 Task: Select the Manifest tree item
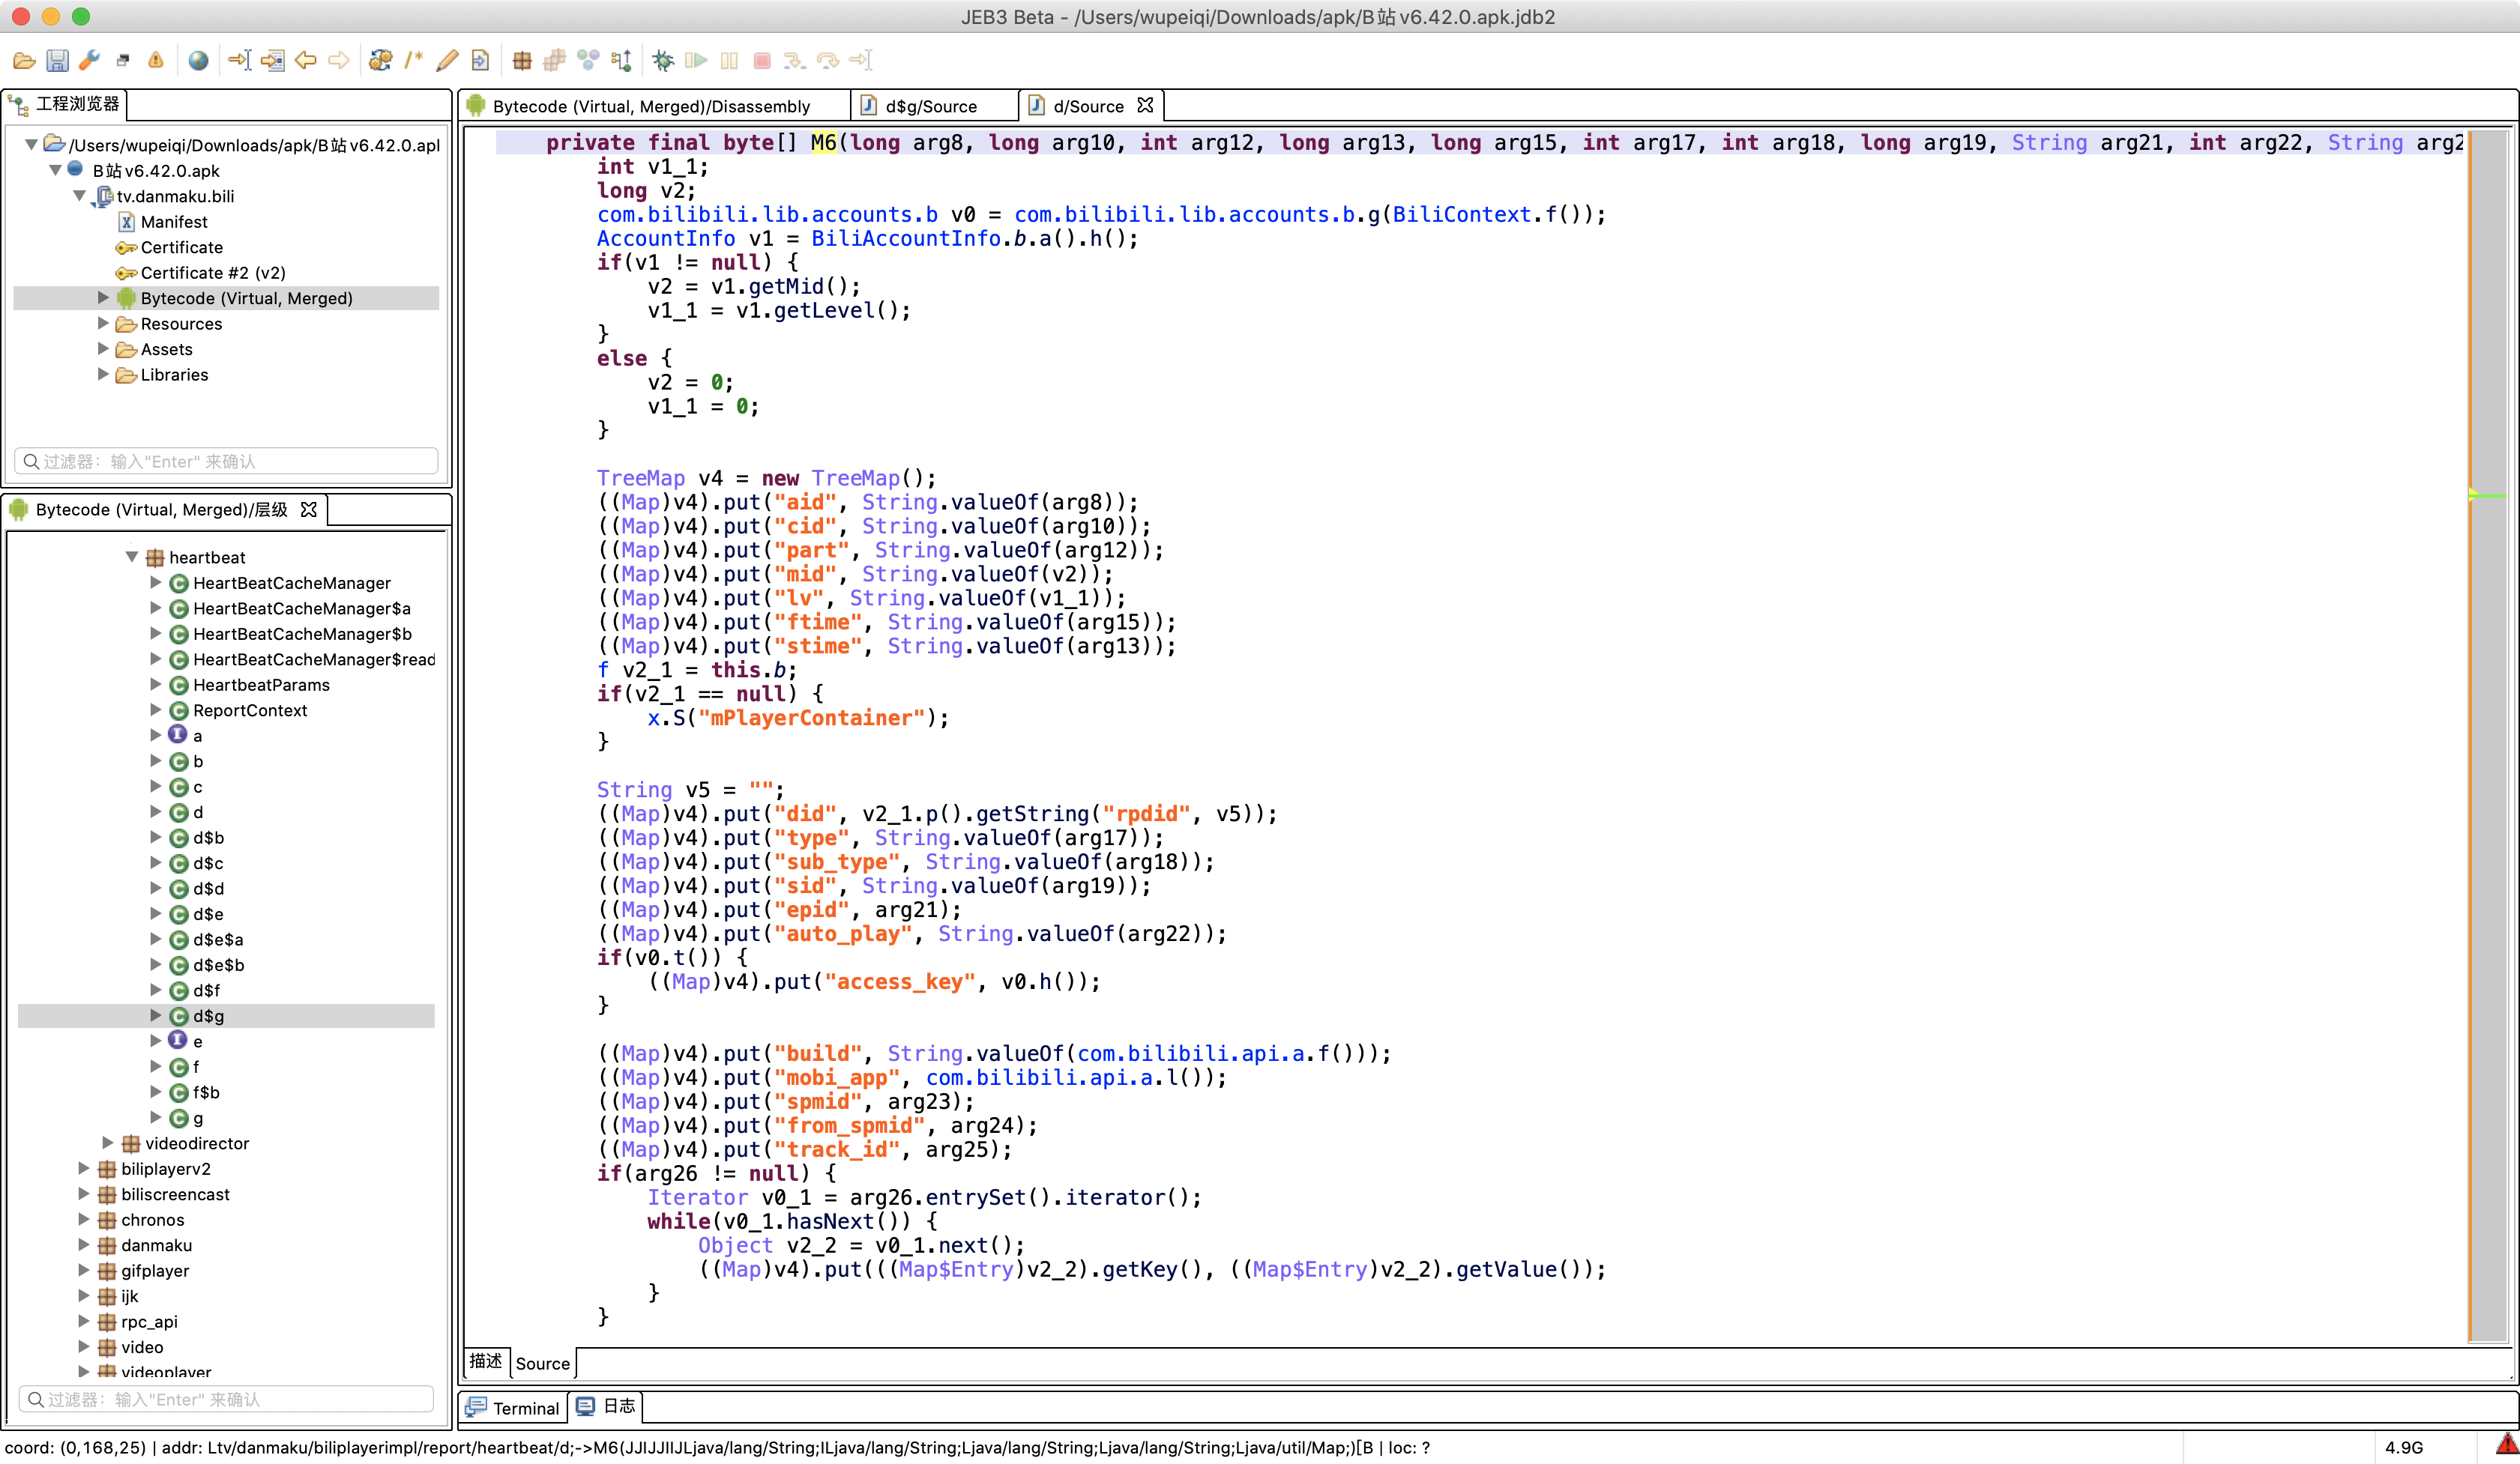click(174, 222)
